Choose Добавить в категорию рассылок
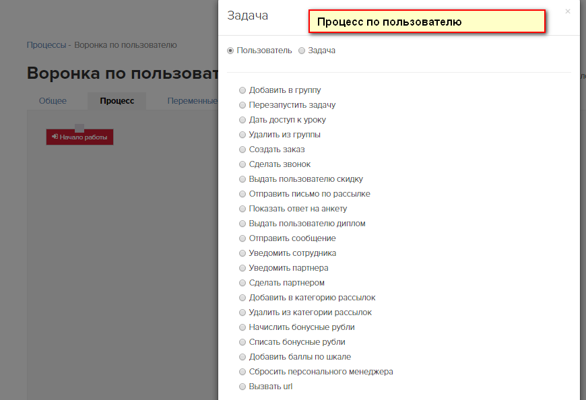 [x=242, y=298]
